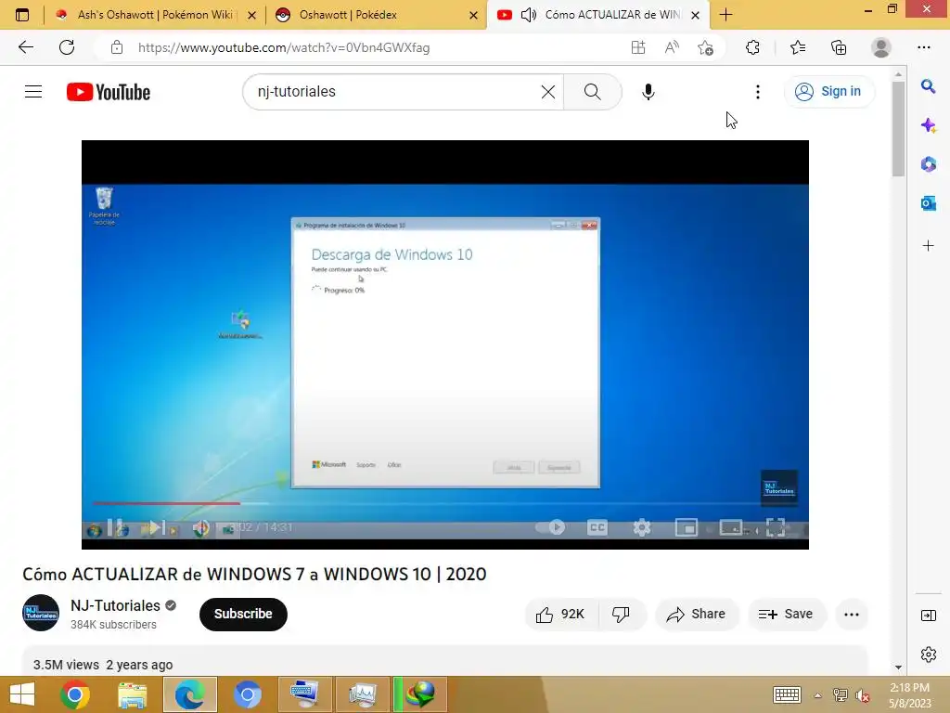The image size is (950, 713).
Task: Activate the Read aloud icon
Action: [672, 47]
